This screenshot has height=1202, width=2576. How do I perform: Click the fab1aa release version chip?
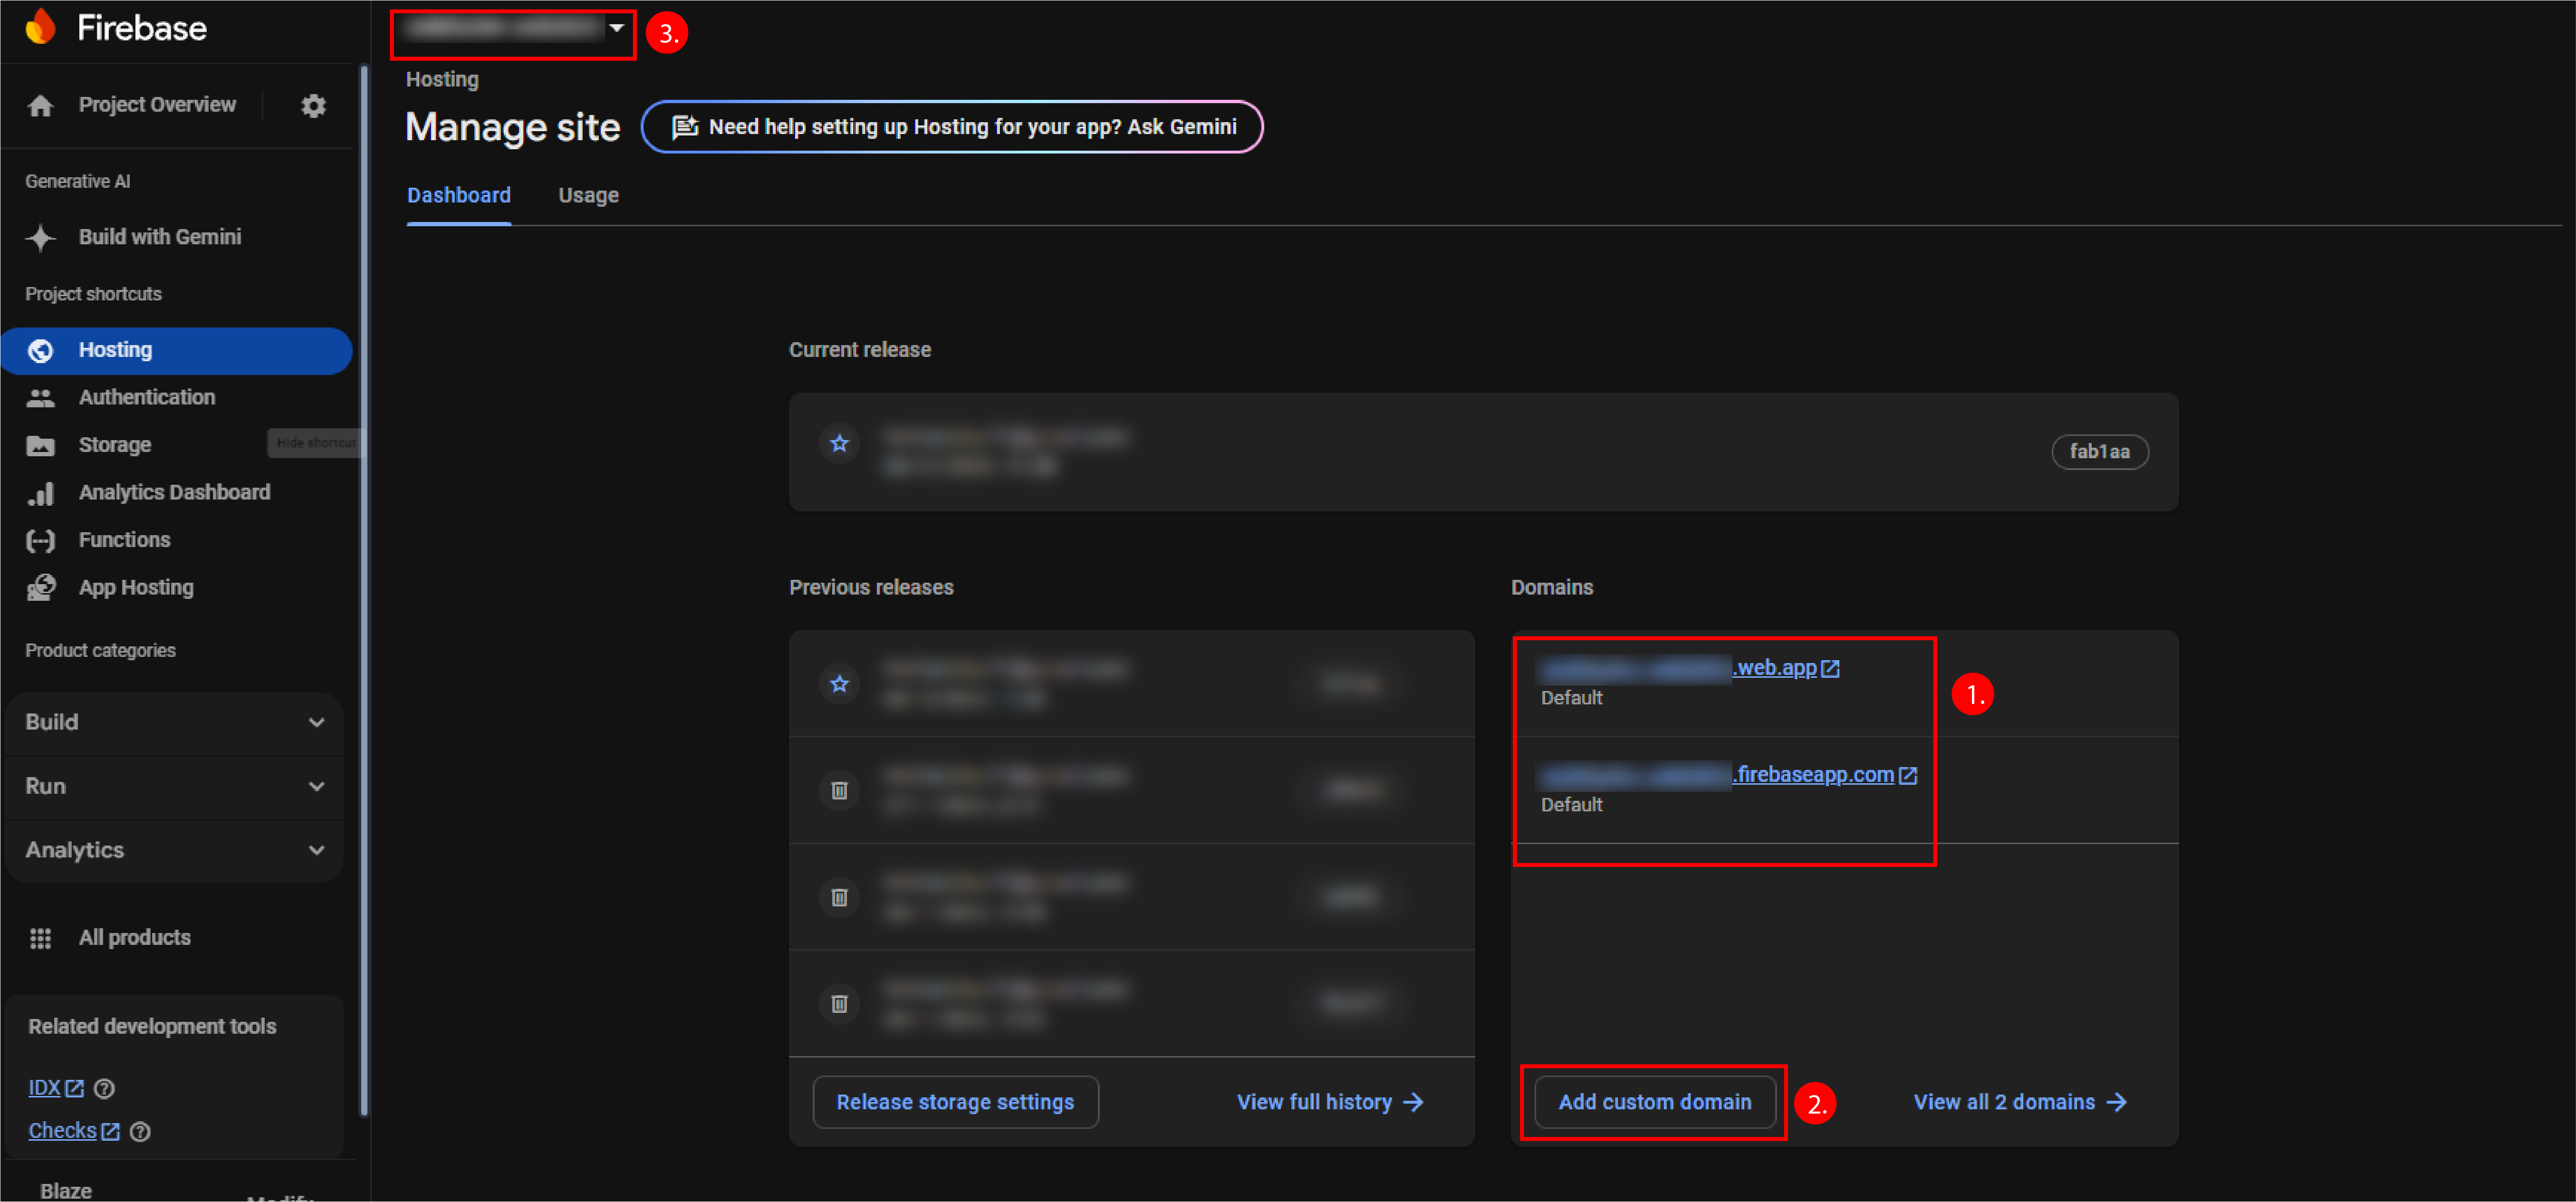pos(2100,452)
